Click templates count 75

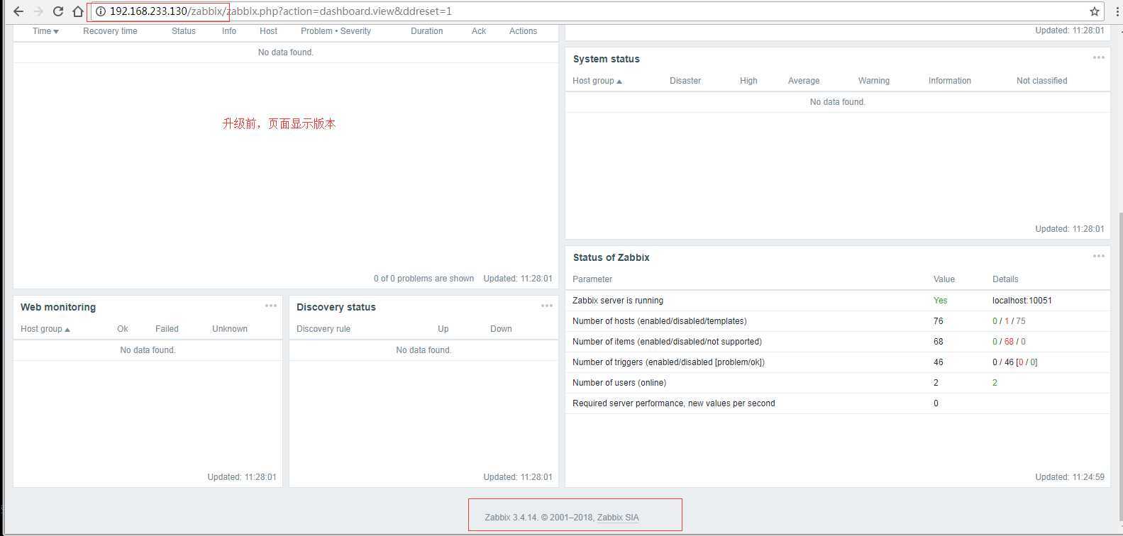pos(1021,321)
